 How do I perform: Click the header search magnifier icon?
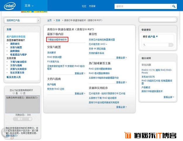(174, 6)
